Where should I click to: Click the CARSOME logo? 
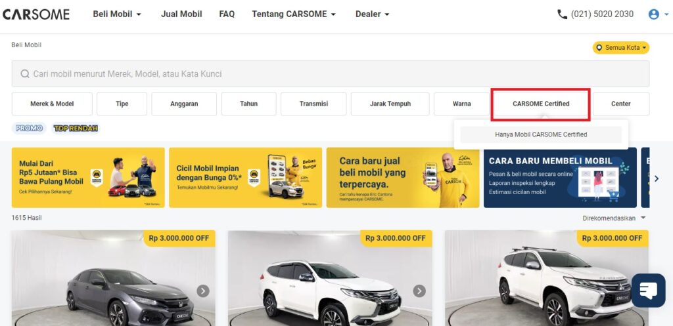(36, 14)
